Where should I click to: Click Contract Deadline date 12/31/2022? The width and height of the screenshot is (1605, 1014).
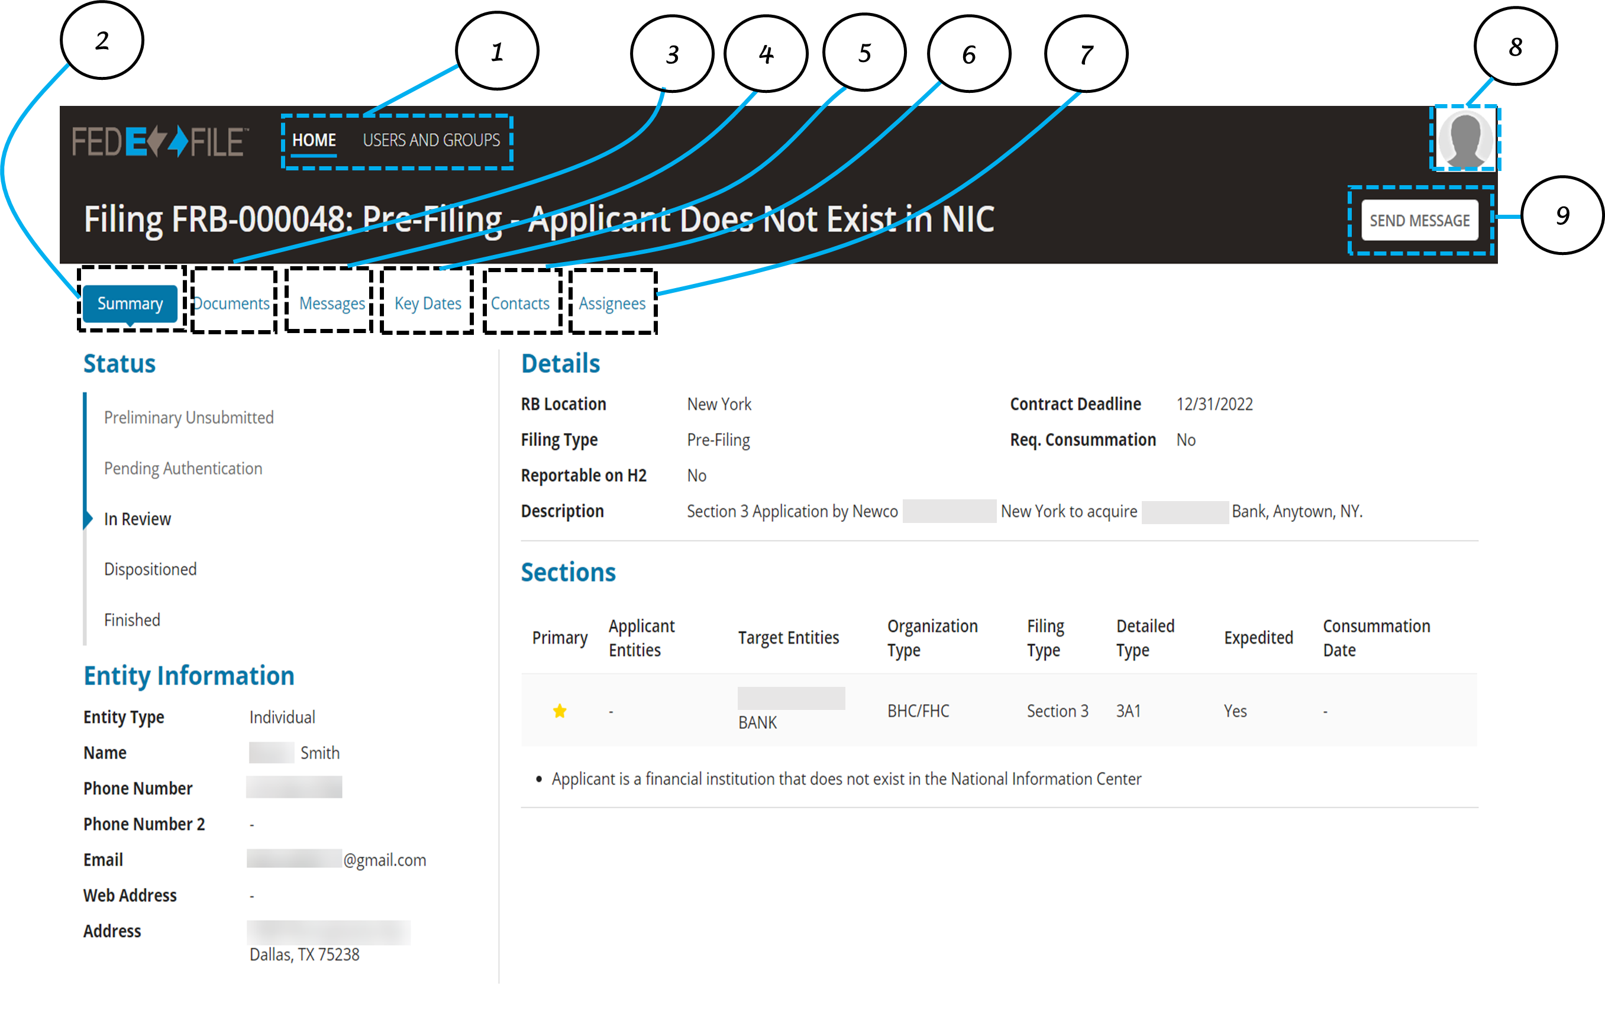[1215, 404]
